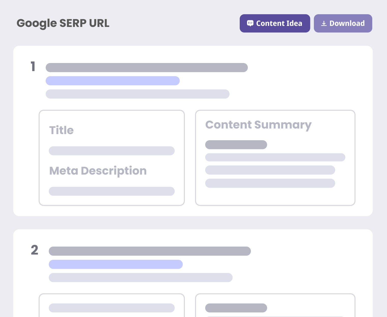The image size is (387, 317).
Task: Open result 1's blue URL link bar
Action: point(112,81)
